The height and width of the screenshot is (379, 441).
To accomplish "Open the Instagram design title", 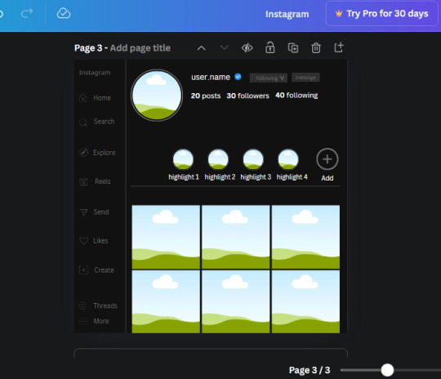I will (287, 14).
